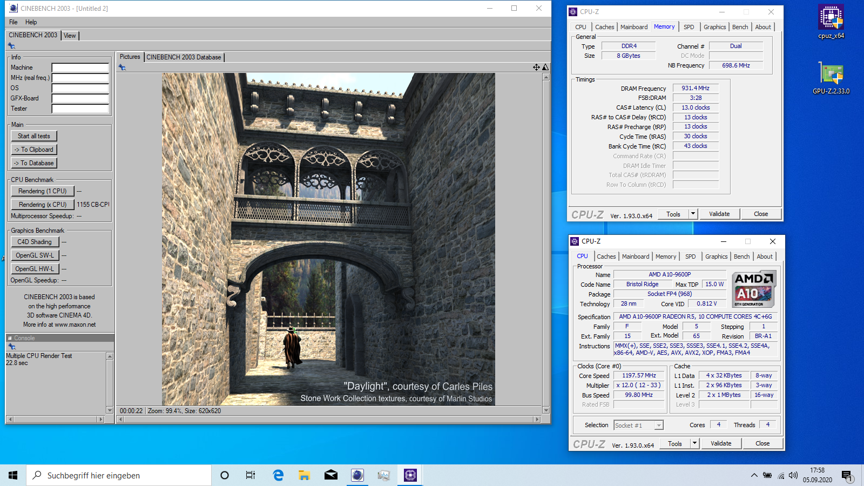Open Mail app from taskbar
The width and height of the screenshot is (864, 486).
[331, 475]
